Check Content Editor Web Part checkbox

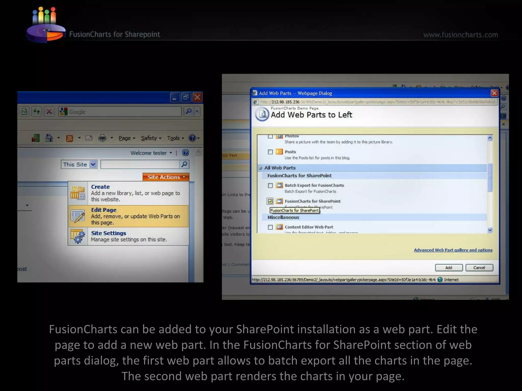point(270,227)
